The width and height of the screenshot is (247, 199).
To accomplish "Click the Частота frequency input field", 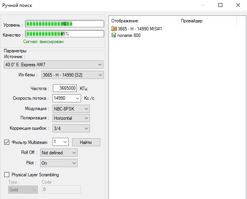I will point(65,88).
